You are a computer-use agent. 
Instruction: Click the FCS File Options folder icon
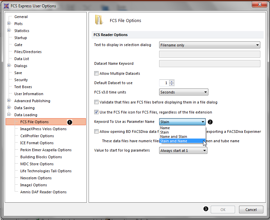[x=99, y=20]
